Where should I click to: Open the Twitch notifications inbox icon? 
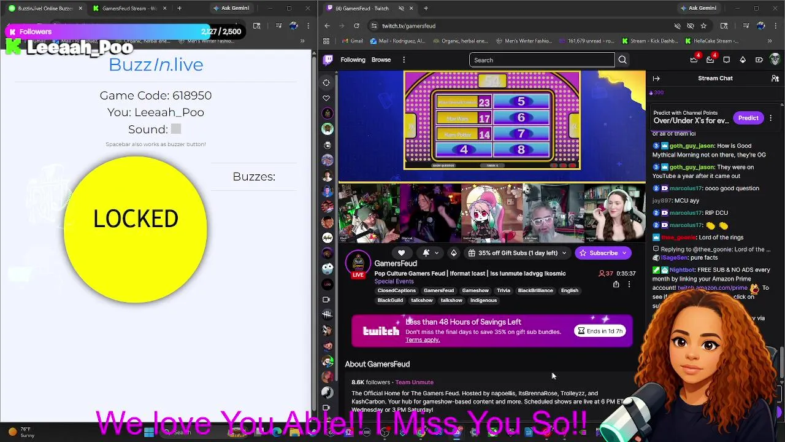(710, 60)
